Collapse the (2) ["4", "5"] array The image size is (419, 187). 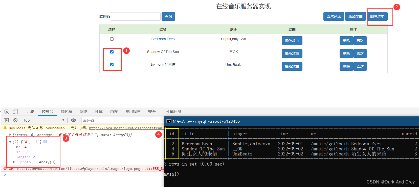[10, 142]
